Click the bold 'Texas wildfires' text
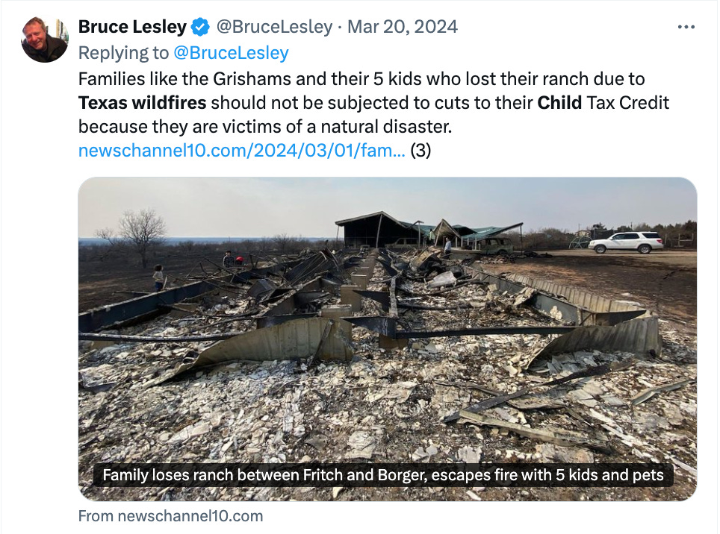The width and height of the screenshot is (720, 534). [x=142, y=102]
